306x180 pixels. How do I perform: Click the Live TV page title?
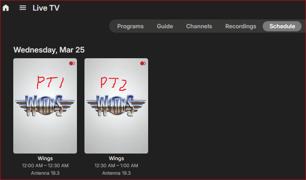46,8
